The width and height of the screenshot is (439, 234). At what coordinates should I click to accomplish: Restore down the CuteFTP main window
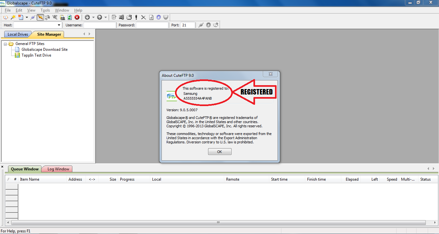coord(418,3)
